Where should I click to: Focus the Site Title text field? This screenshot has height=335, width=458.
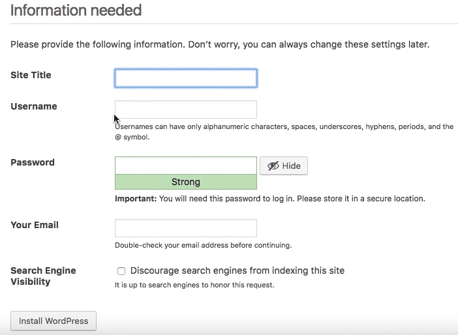coord(186,78)
